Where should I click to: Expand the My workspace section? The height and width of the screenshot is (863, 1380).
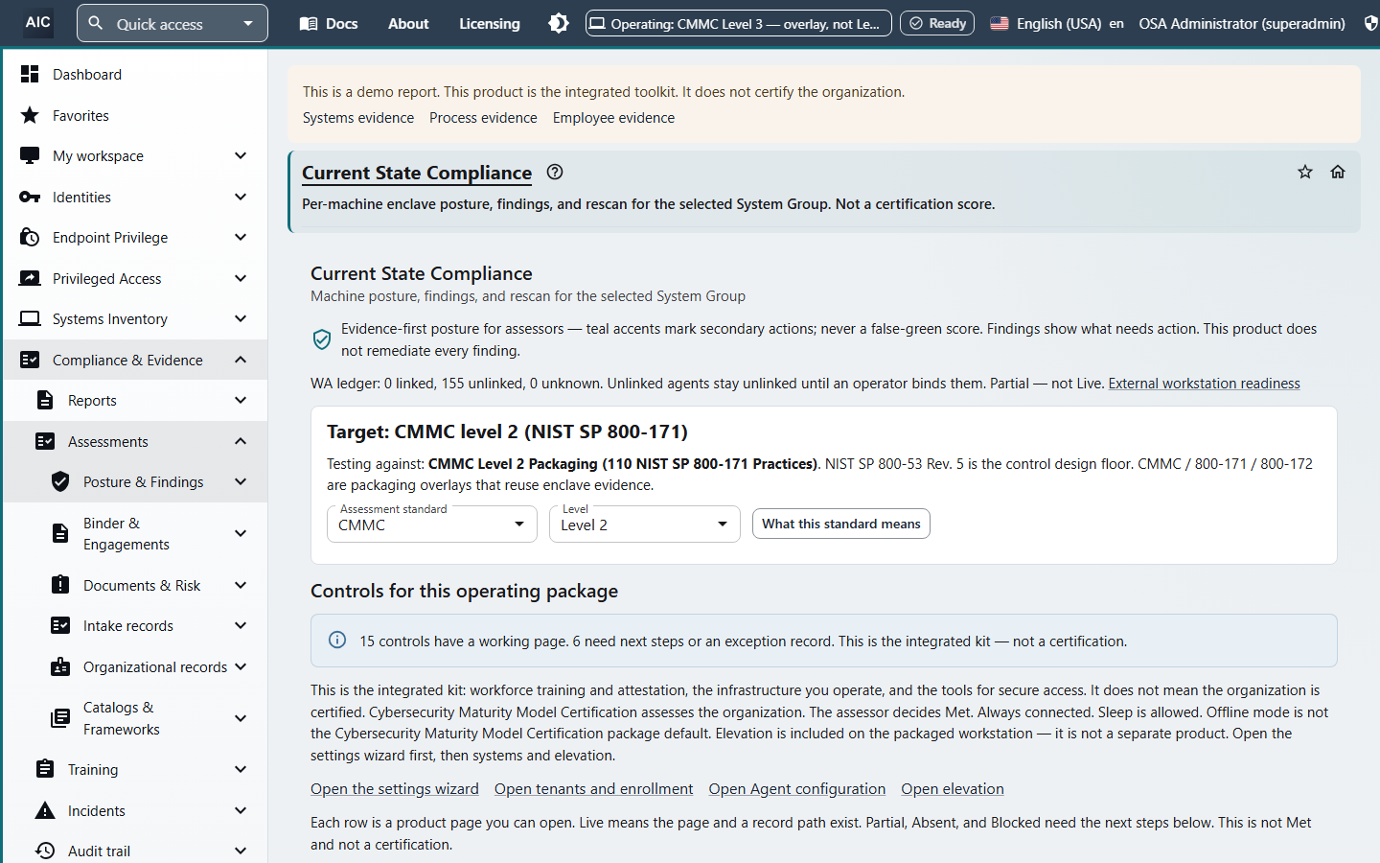pos(241,155)
